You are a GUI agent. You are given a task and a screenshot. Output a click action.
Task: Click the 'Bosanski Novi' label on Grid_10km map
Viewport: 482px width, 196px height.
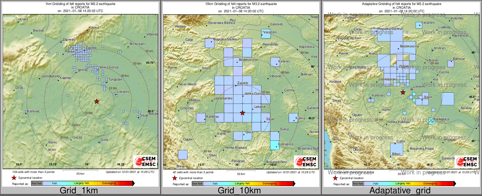tap(277, 162)
